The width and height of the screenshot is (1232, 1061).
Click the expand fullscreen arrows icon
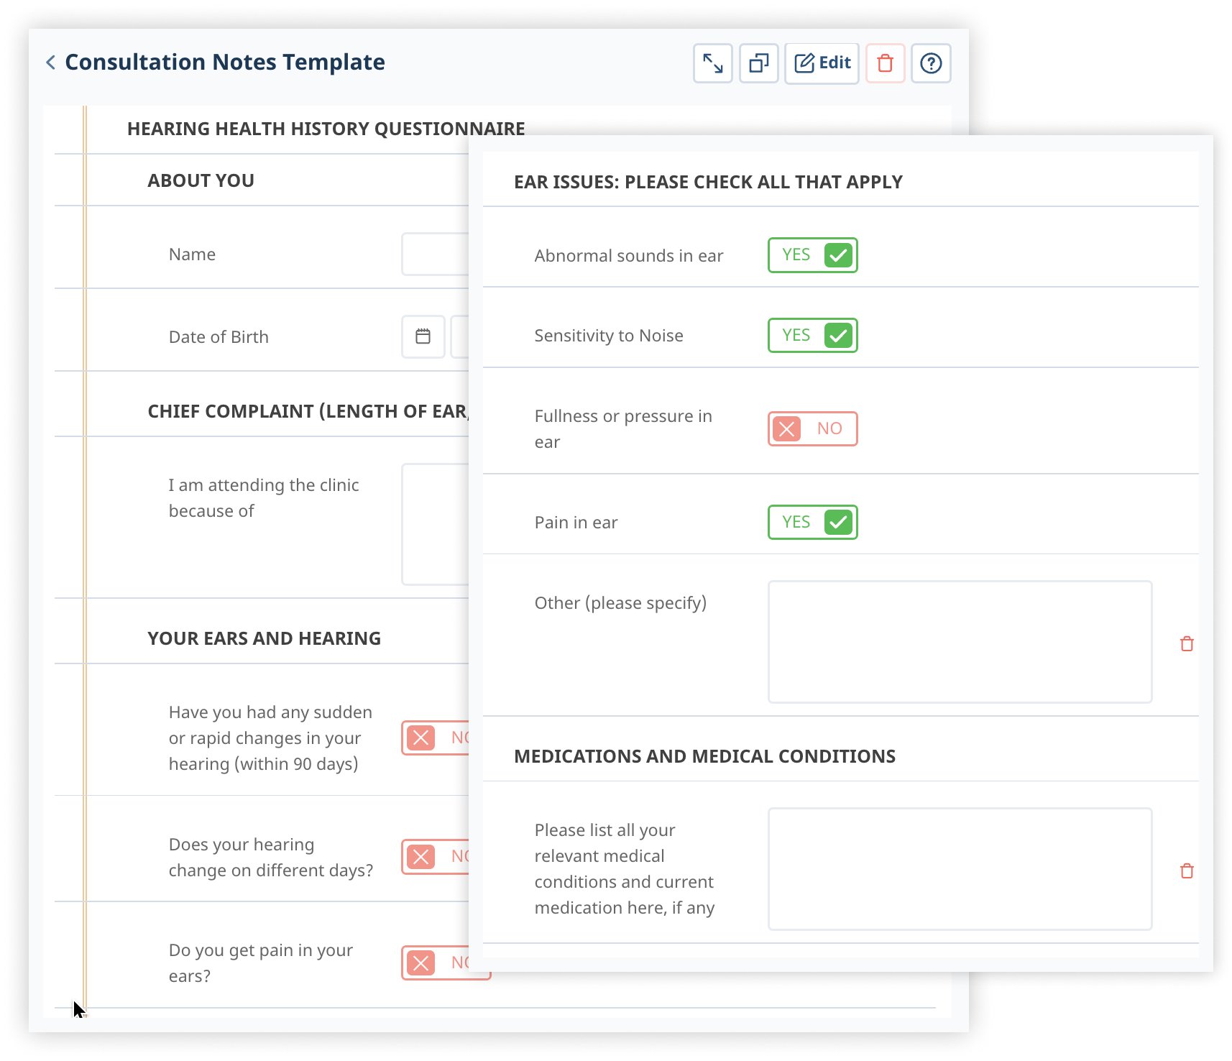coord(712,63)
